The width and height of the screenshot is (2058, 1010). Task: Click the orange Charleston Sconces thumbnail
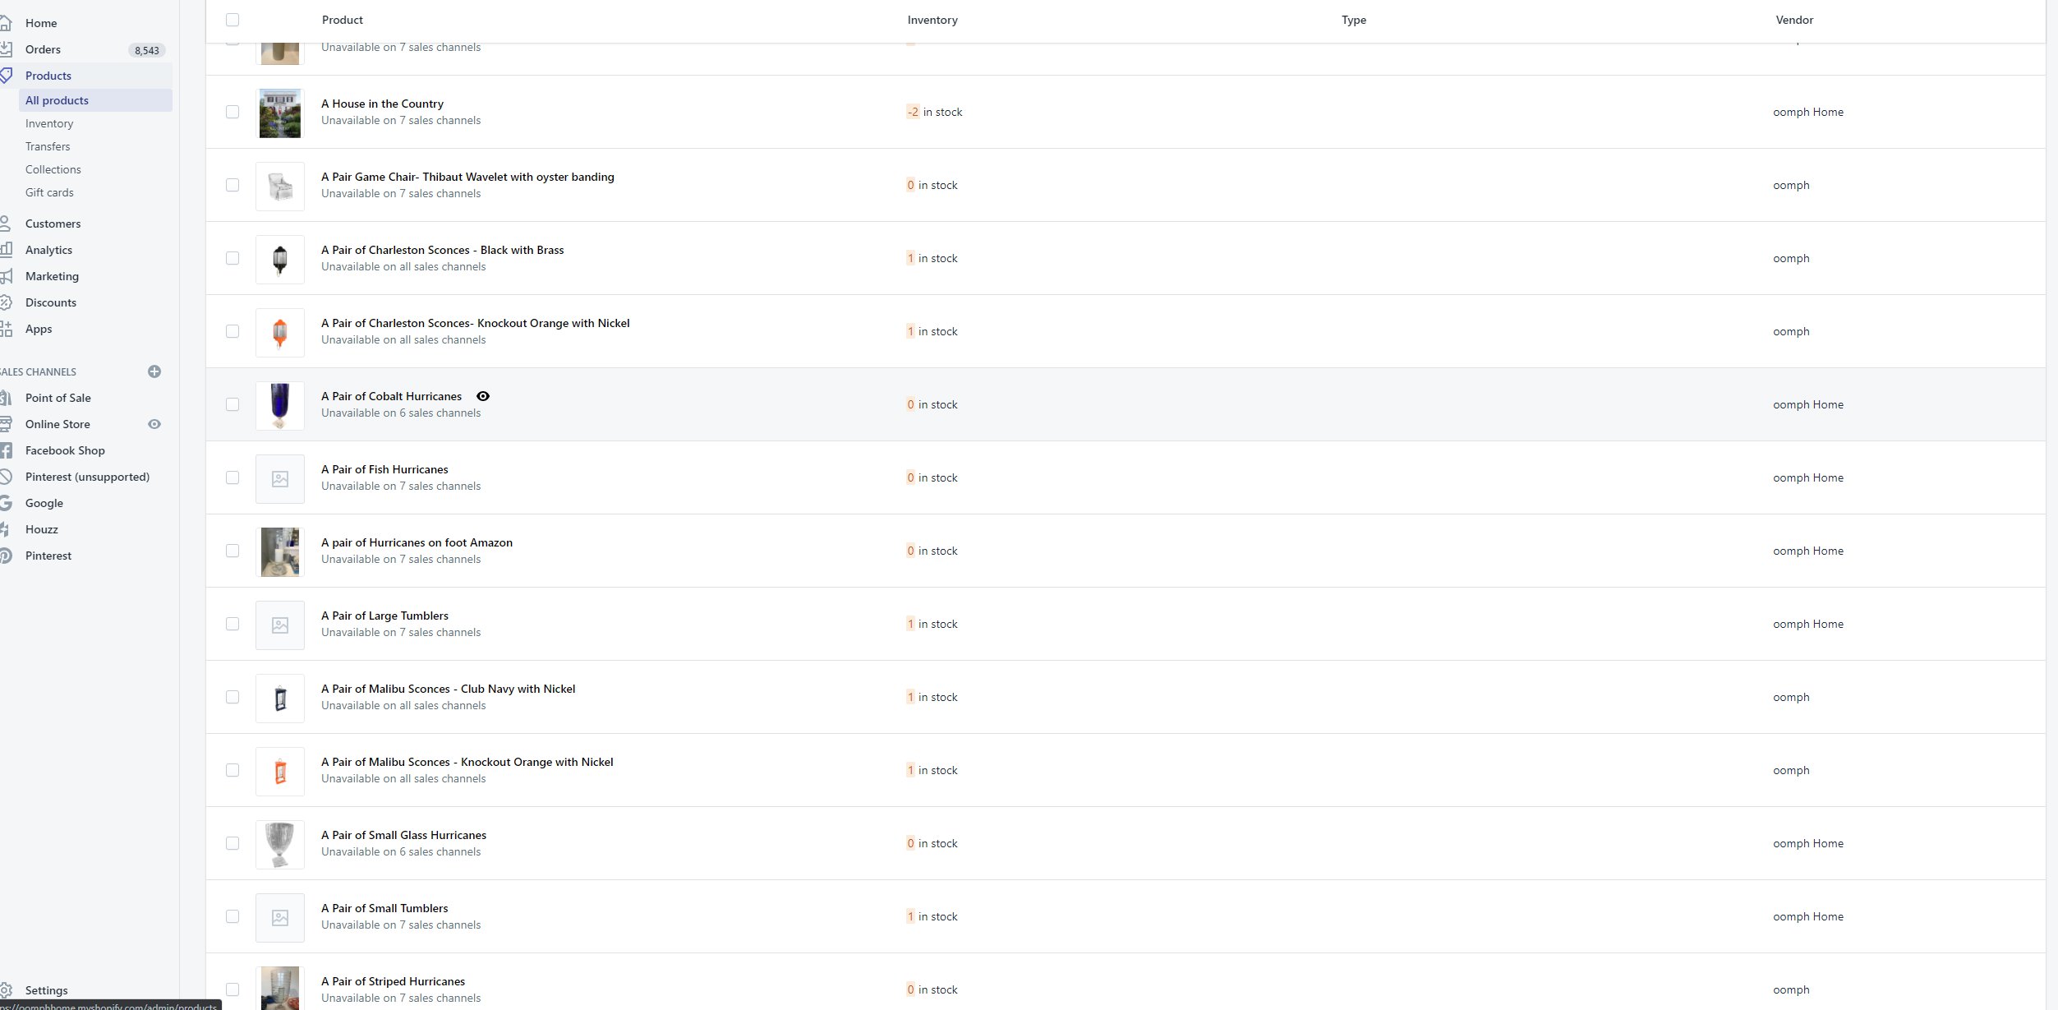pyautogui.click(x=280, y=332)
